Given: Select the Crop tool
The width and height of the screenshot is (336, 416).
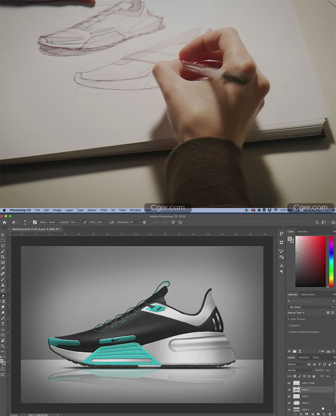Looking at the screenshot, I should click(x=3, y=257).
